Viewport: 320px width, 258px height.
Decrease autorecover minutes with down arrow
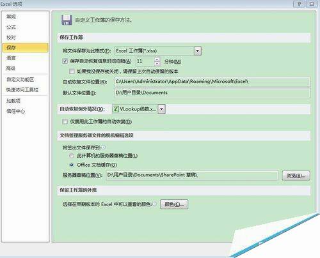tap(157, 63)
